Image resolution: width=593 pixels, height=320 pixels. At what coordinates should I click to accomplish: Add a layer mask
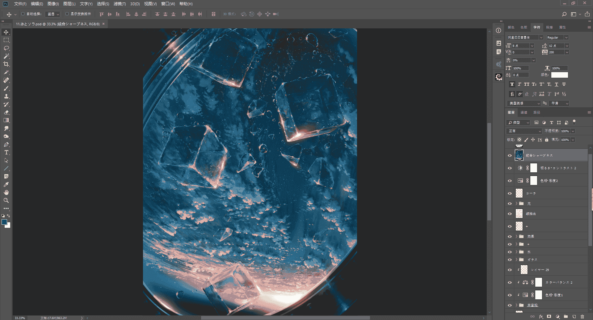tap(549, 316)
